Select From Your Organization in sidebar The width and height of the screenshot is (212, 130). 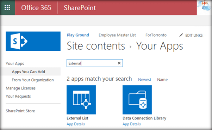33,80
